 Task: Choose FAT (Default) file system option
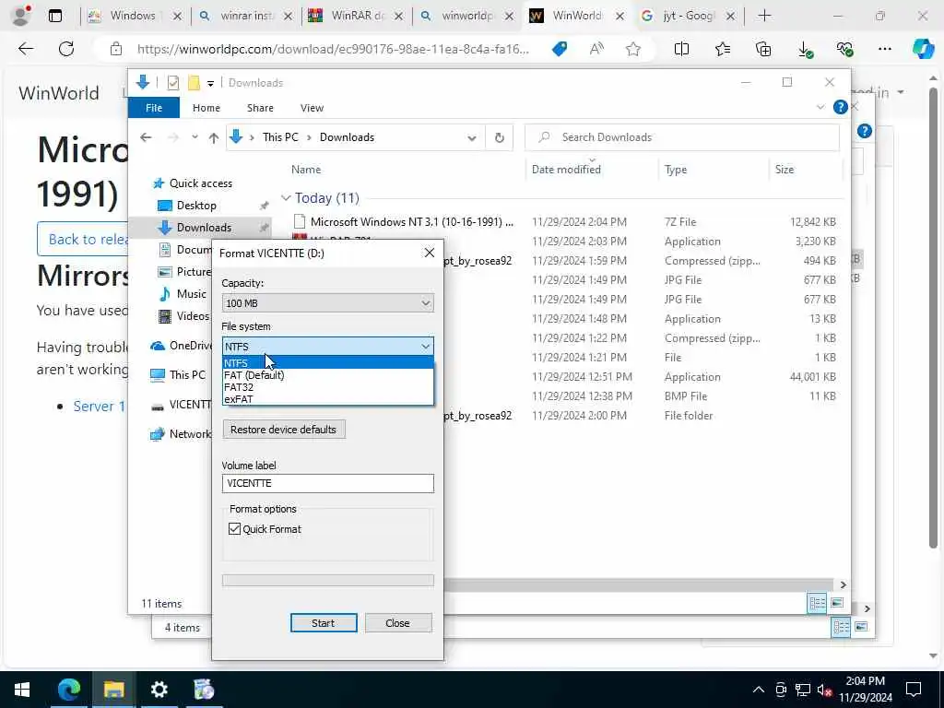327,375
